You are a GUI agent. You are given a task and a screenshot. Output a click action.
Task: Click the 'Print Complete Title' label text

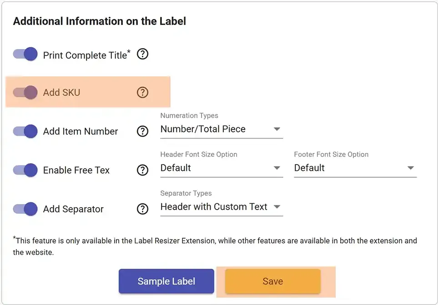coord(86,55)
